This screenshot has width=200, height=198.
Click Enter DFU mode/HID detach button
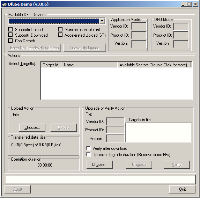pos(34,48)
